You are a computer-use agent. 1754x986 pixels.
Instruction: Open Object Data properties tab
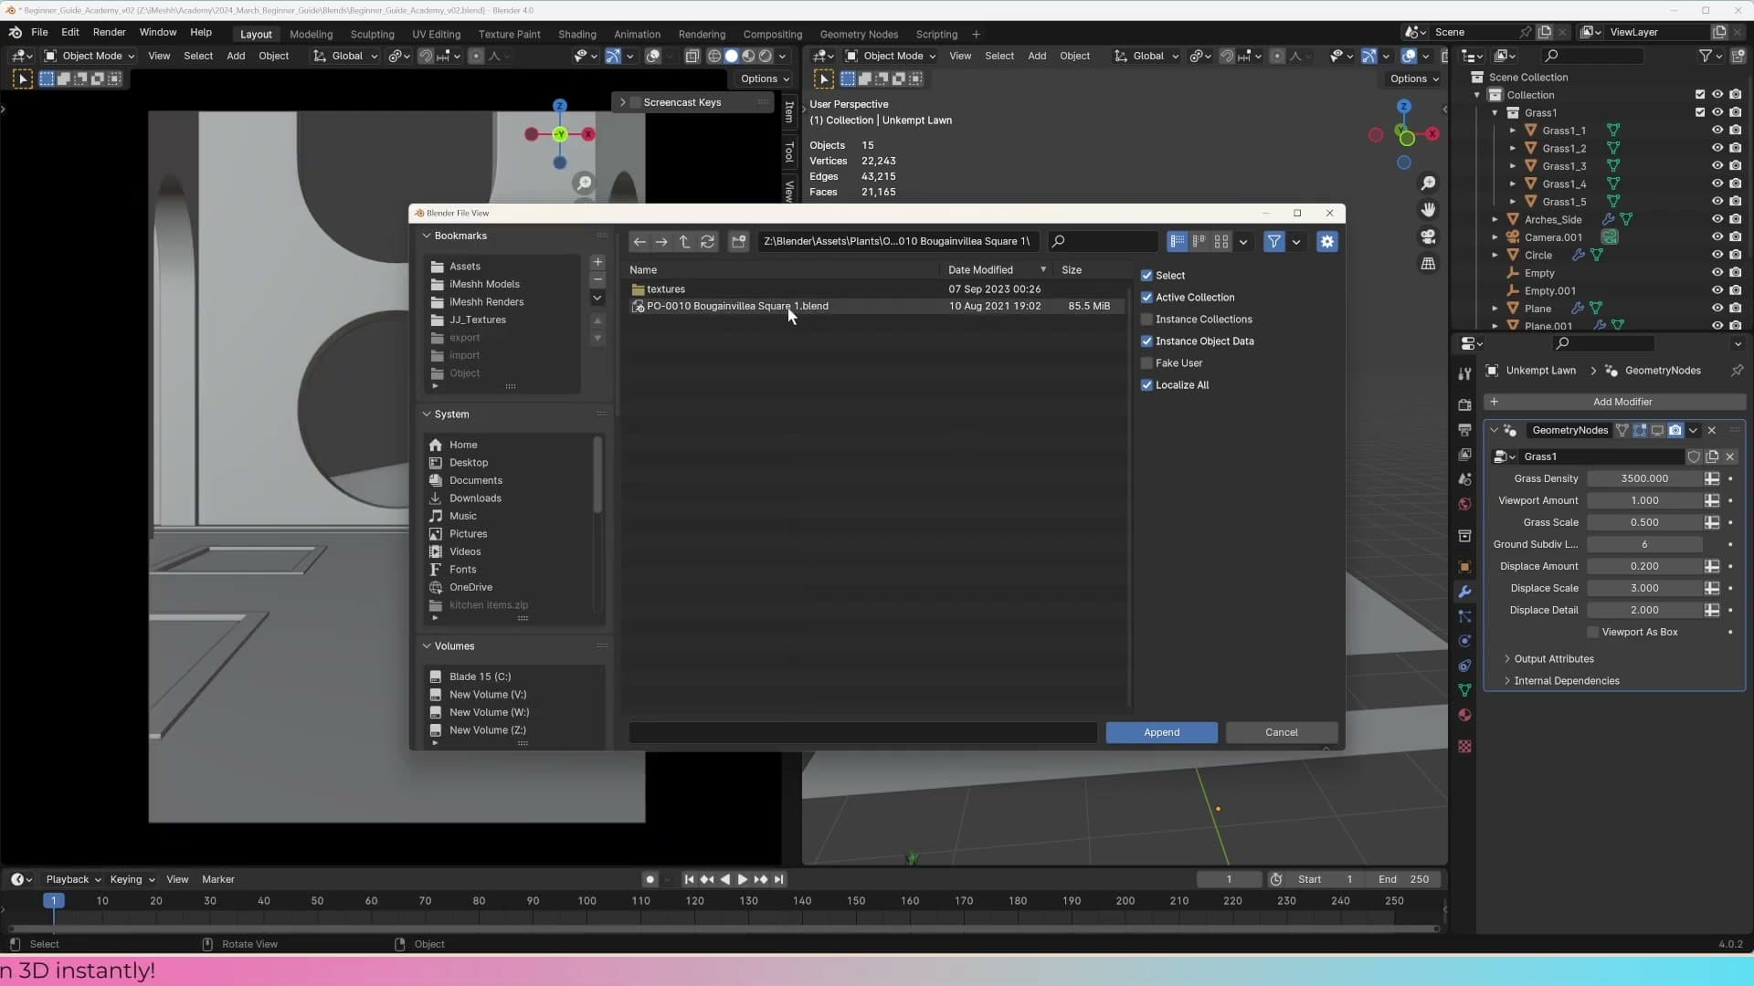tap(1464, 690)
